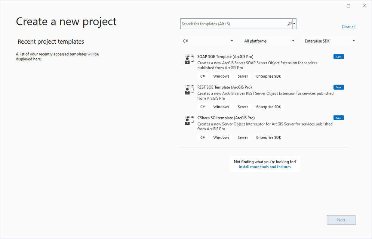Open the All platforms filter dropdown
The image size is (372, 239).
269,41
